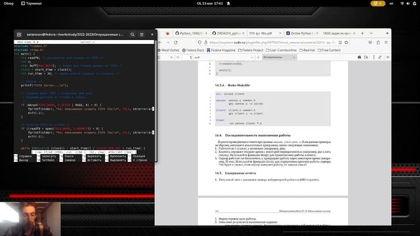Bookmark this page with the star icon

[x=346, y=42]
